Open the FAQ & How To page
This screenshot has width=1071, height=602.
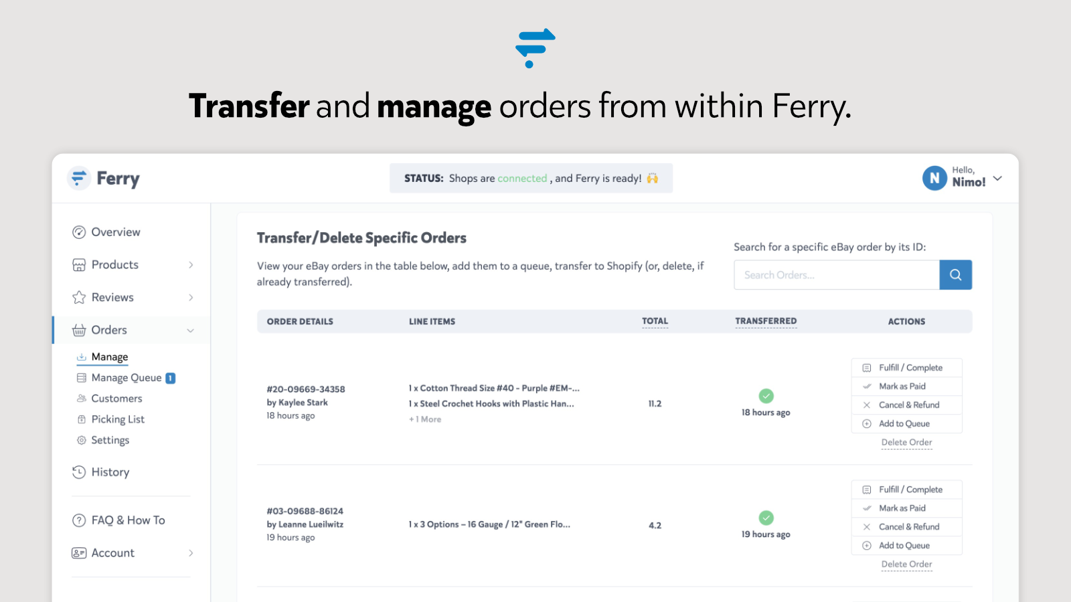128,520
